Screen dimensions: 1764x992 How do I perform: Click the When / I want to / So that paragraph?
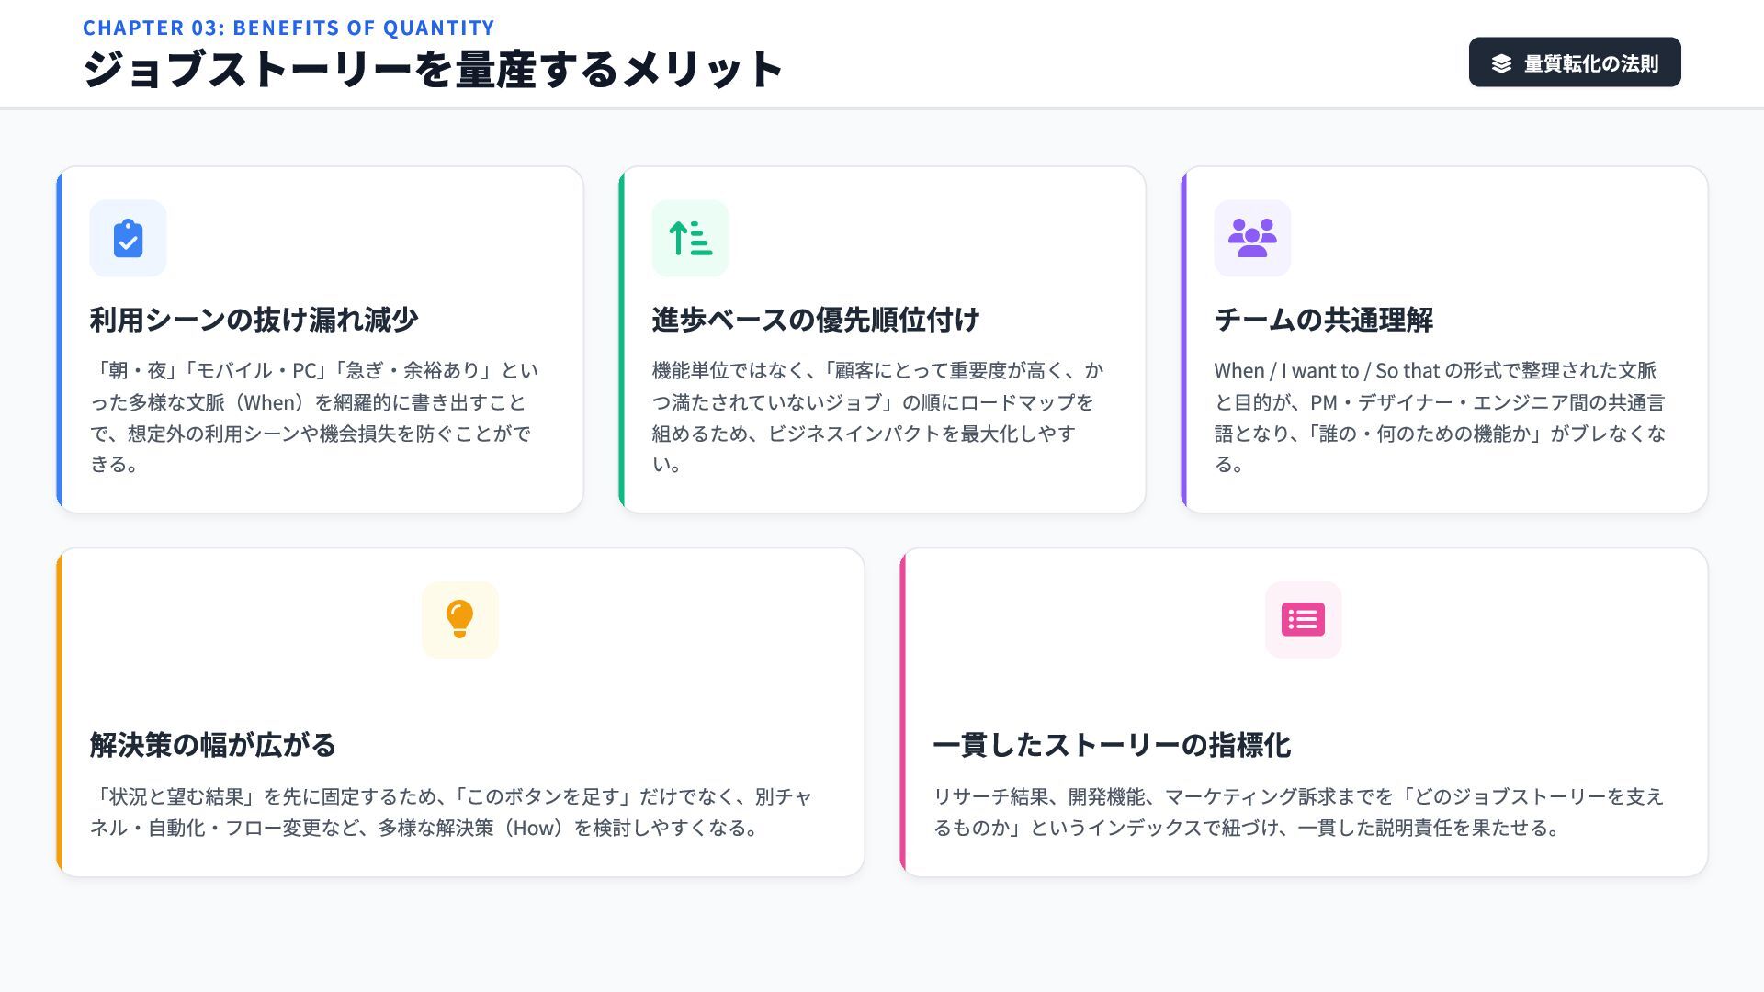[x=1440, y=417]
